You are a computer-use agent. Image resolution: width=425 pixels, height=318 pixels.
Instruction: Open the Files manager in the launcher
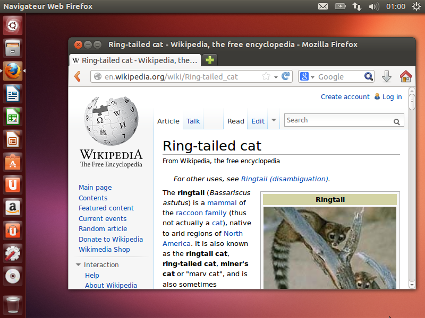pyautogui.click(x=13, y=48)
